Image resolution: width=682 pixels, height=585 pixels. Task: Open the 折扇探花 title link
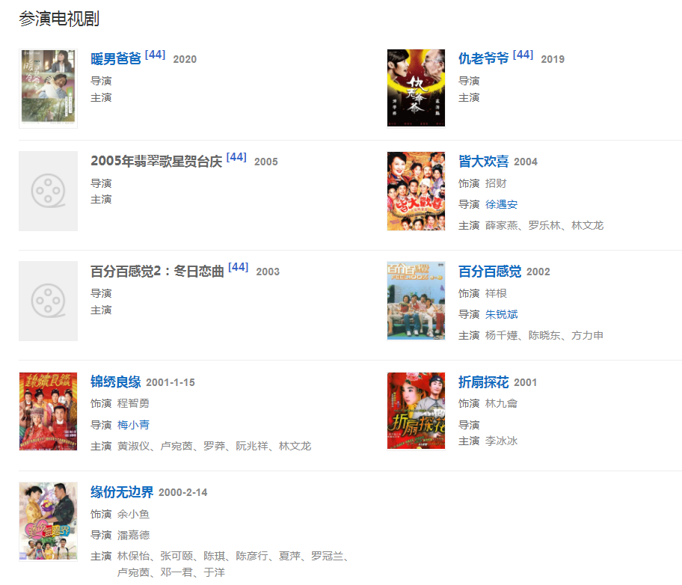pyautogui.click(x=483, y=382)
